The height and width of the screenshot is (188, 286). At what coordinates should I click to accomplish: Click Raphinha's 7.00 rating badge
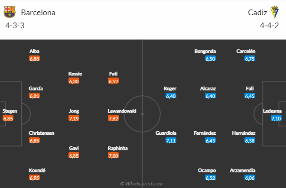click(x=113, y=156)
